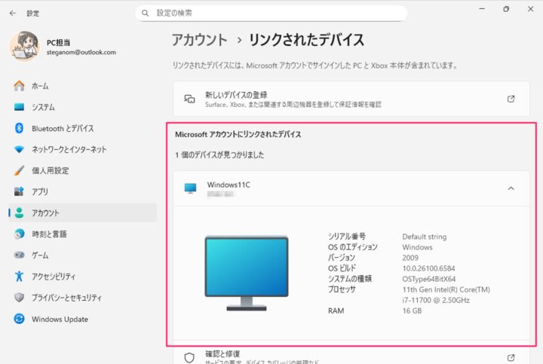Click 1 個のデバイスが見つかりました text
The height and width of the screenshot is (364, 543).
point(219,155)
